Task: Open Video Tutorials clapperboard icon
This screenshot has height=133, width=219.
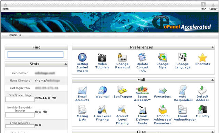Action: click(x=102, y=57)
